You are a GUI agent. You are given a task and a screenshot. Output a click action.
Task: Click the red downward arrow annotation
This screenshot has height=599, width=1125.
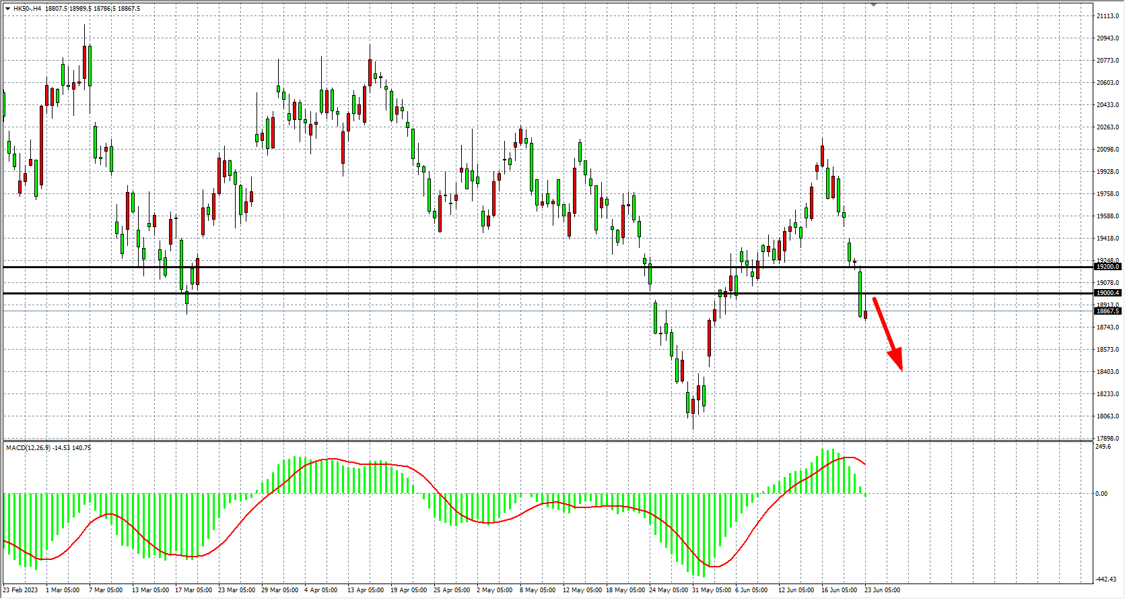pos(887,334)
